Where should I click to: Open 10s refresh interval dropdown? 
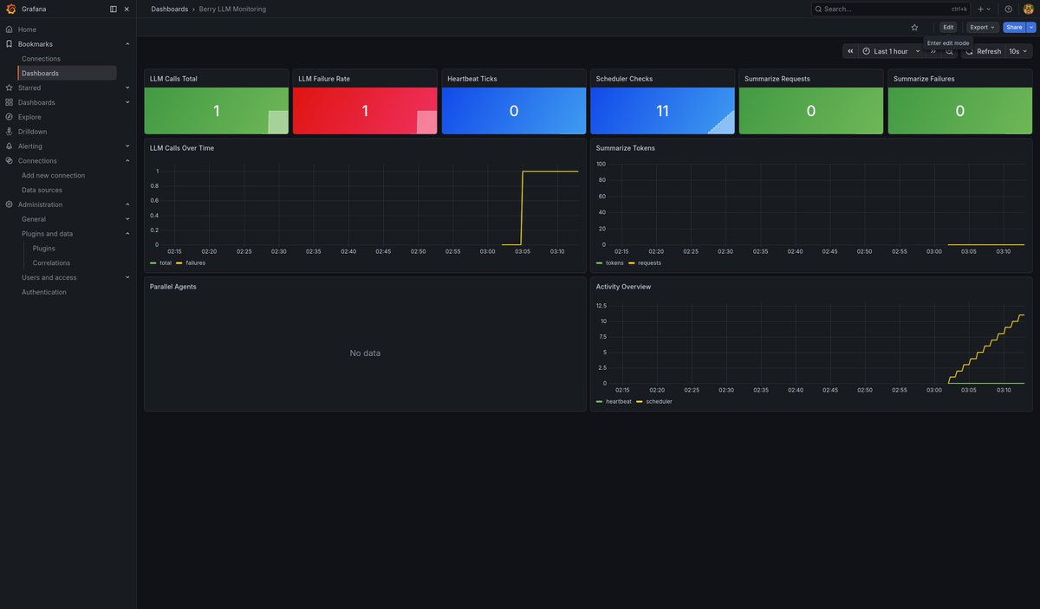[x=1018, y=51]
